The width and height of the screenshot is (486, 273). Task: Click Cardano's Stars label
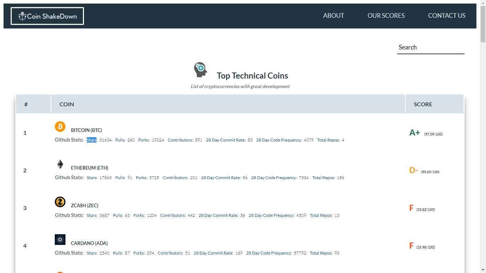click(92, 253)
